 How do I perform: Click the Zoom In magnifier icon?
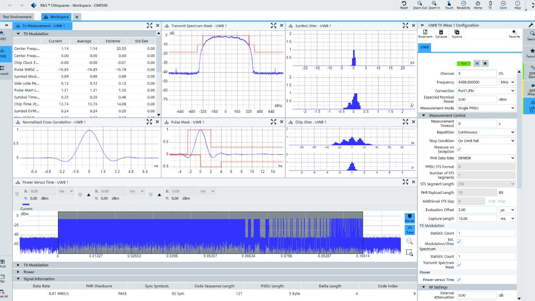434,5
